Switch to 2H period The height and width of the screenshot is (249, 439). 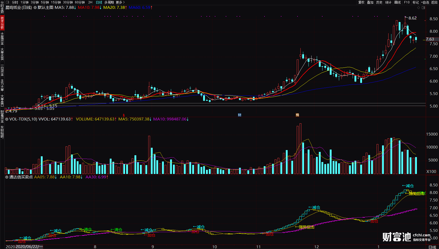pyautogui.click(x=90, y=2)
